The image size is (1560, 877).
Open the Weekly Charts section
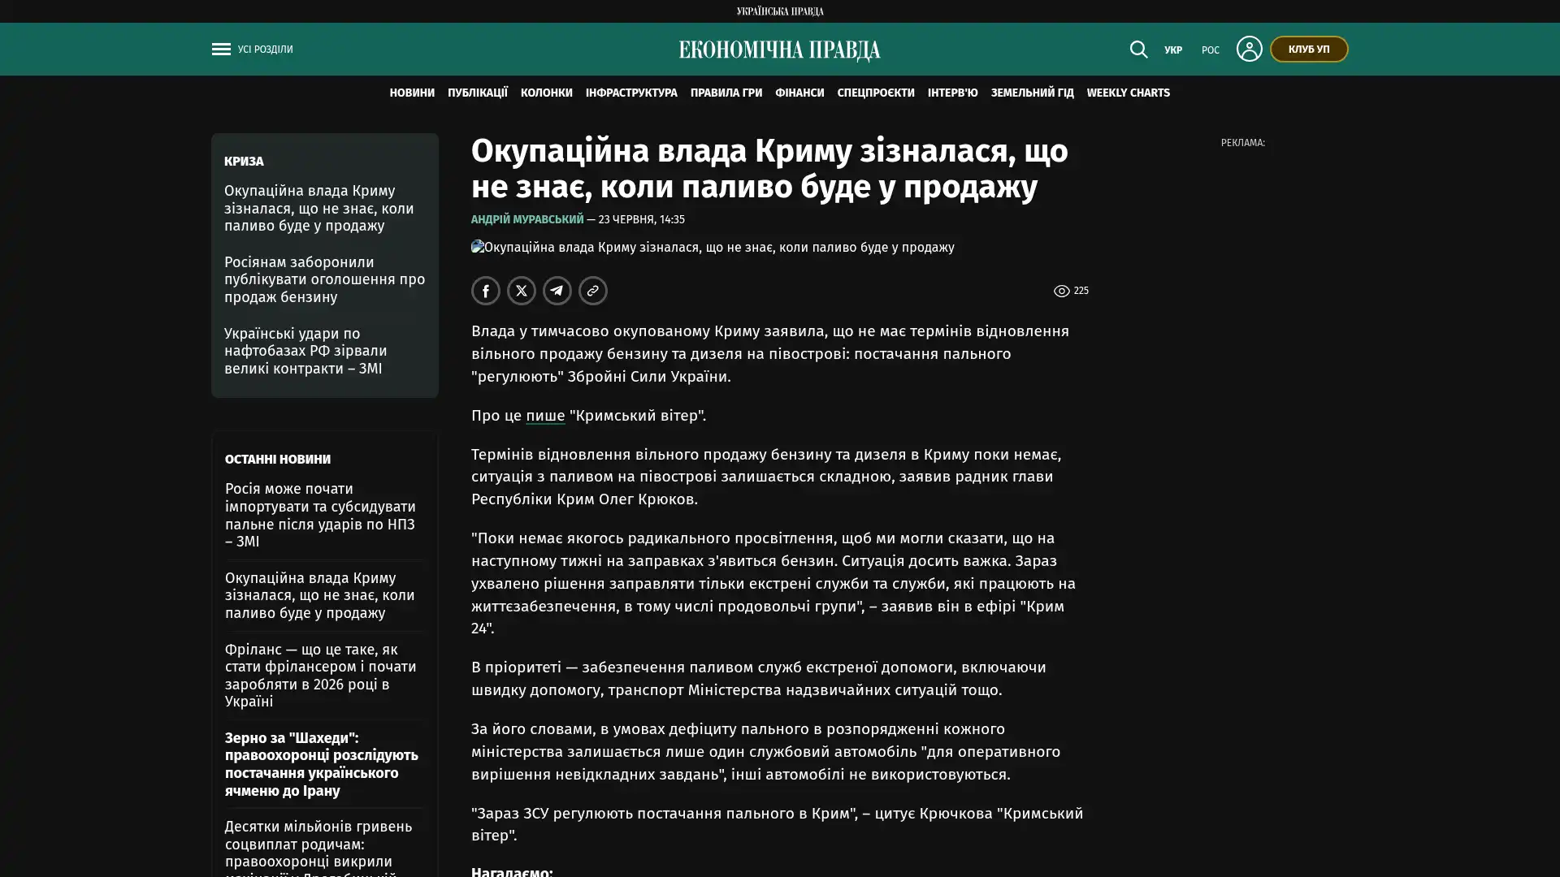click(1128, 93)
